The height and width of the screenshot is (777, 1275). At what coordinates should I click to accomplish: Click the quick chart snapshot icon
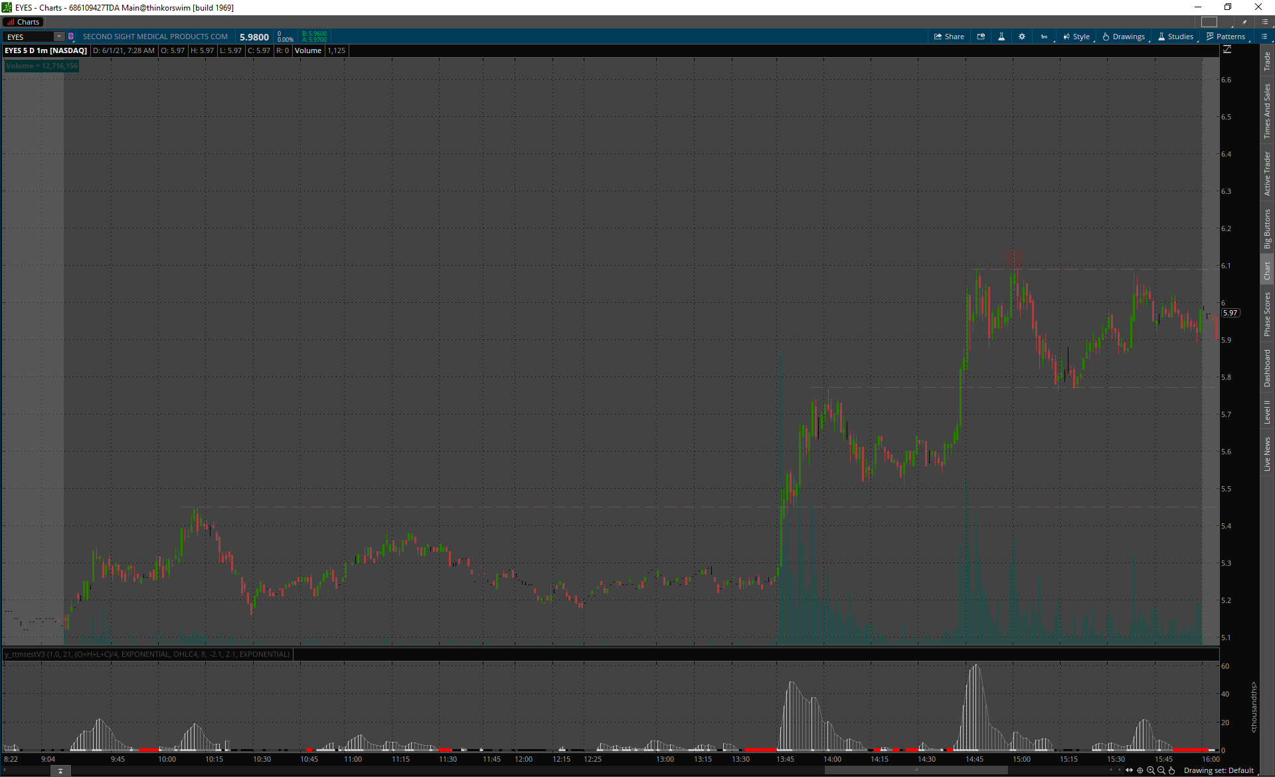pyautogui.click(x=981, y=37)
